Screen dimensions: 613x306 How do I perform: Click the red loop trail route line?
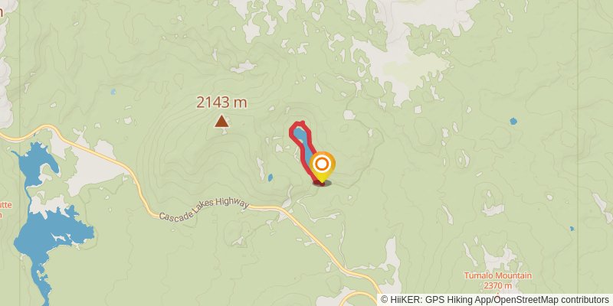(303, 150)
